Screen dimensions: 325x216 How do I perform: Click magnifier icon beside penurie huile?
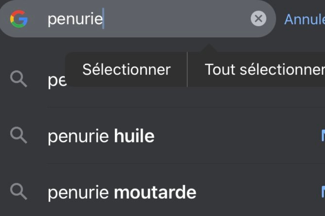tap(19, 136)
